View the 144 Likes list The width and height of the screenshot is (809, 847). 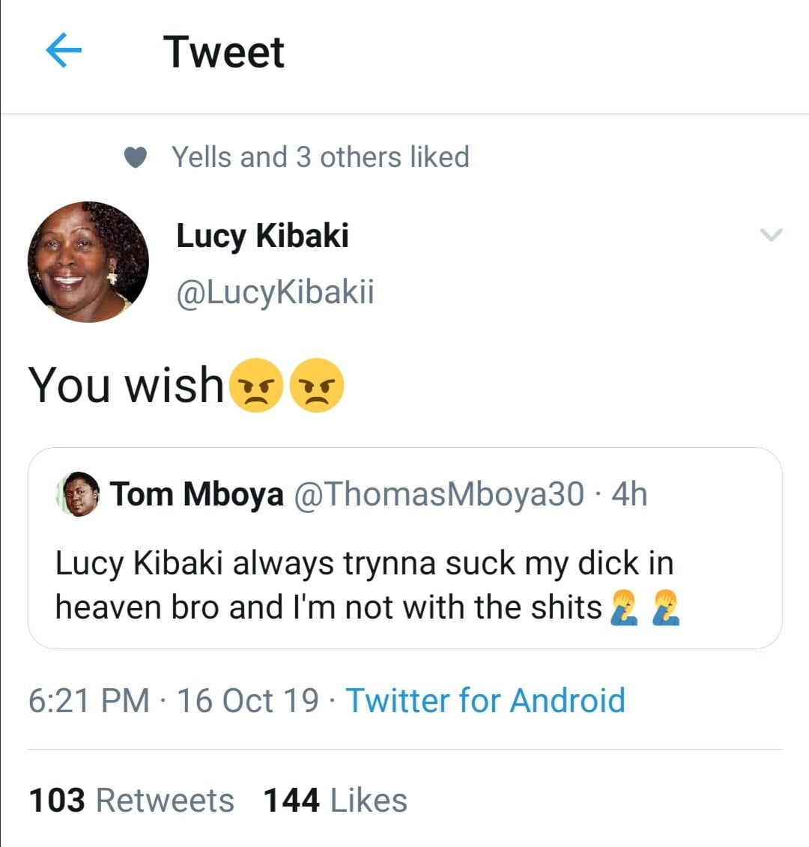335,800
